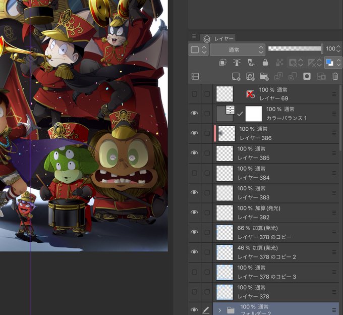The image size is (343, 315).
Task: Expand the フォルダー 2 folder chevron
Action: tap(219, 310)
